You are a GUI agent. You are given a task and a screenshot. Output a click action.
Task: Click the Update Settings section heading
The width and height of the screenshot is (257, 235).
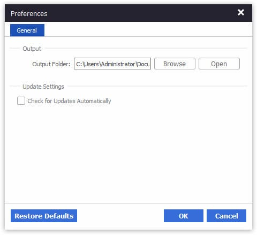point(43,87)
